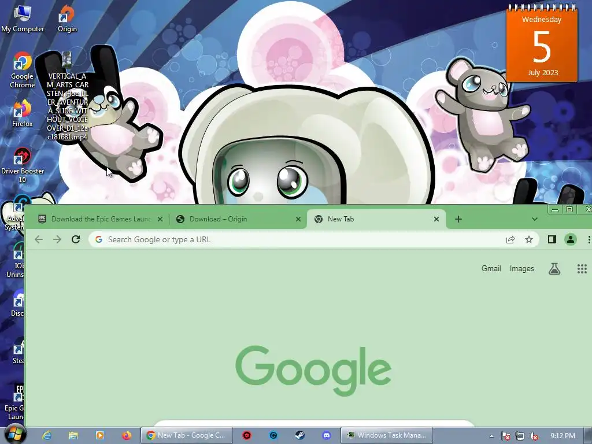Show hidden system tray icons
The width and height of the screenshot is (592, 444).
(491, 436)
